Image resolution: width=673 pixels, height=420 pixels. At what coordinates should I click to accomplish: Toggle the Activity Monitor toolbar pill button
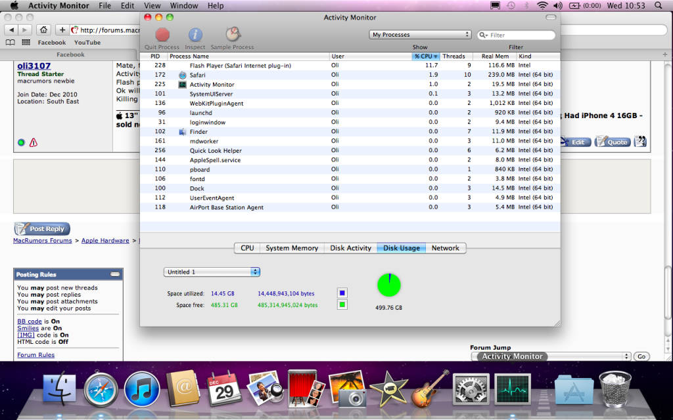[x=551, y=18]
